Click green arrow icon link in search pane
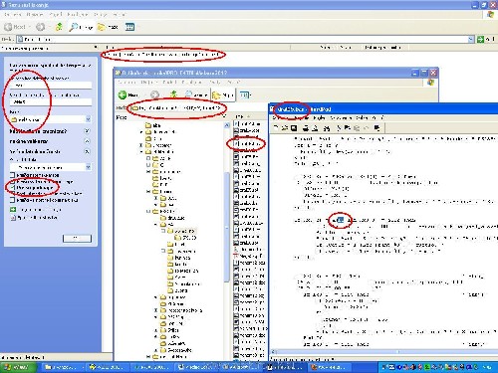 coord(13,210)
